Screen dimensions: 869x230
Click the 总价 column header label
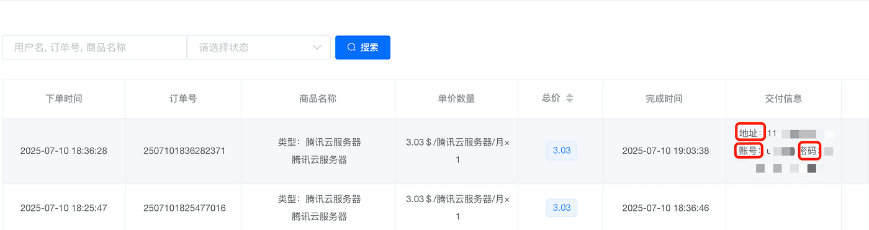tap(551, 98)
